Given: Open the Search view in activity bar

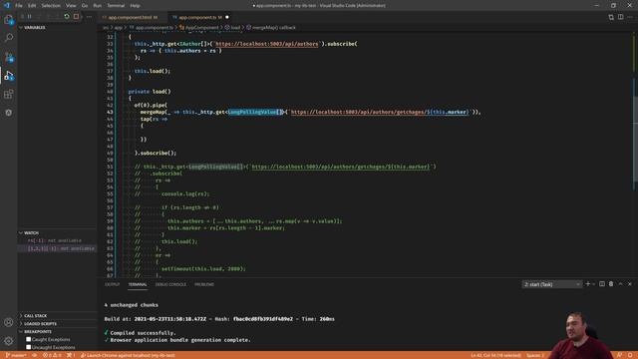Looking at the screenshot, I should pyautogui.click(x=9, y=38).
